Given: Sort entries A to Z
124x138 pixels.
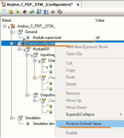Looking at the screenshot, I should (x=39, y=12).
